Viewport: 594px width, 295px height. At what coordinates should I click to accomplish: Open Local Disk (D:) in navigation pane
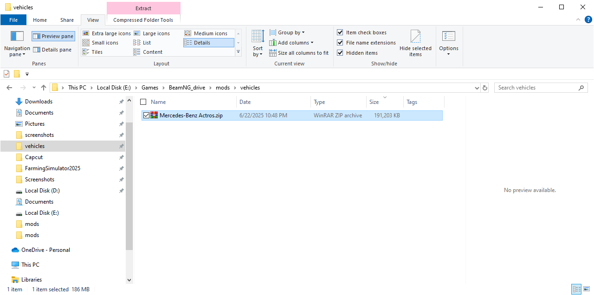point(42,191)
